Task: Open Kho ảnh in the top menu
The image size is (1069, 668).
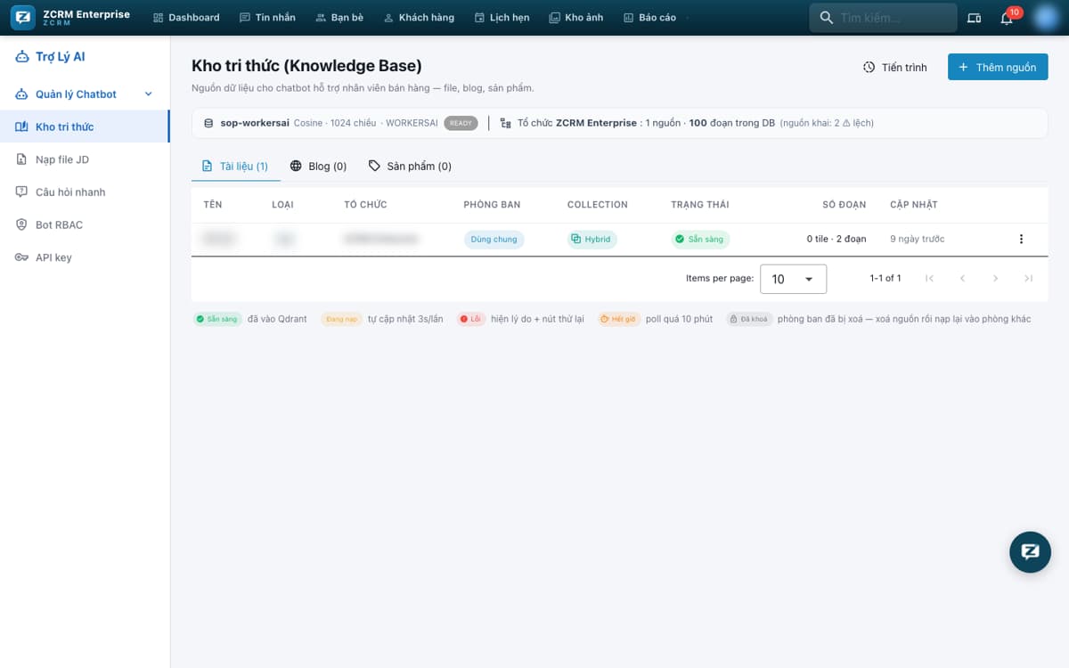Action: point(576,18)
